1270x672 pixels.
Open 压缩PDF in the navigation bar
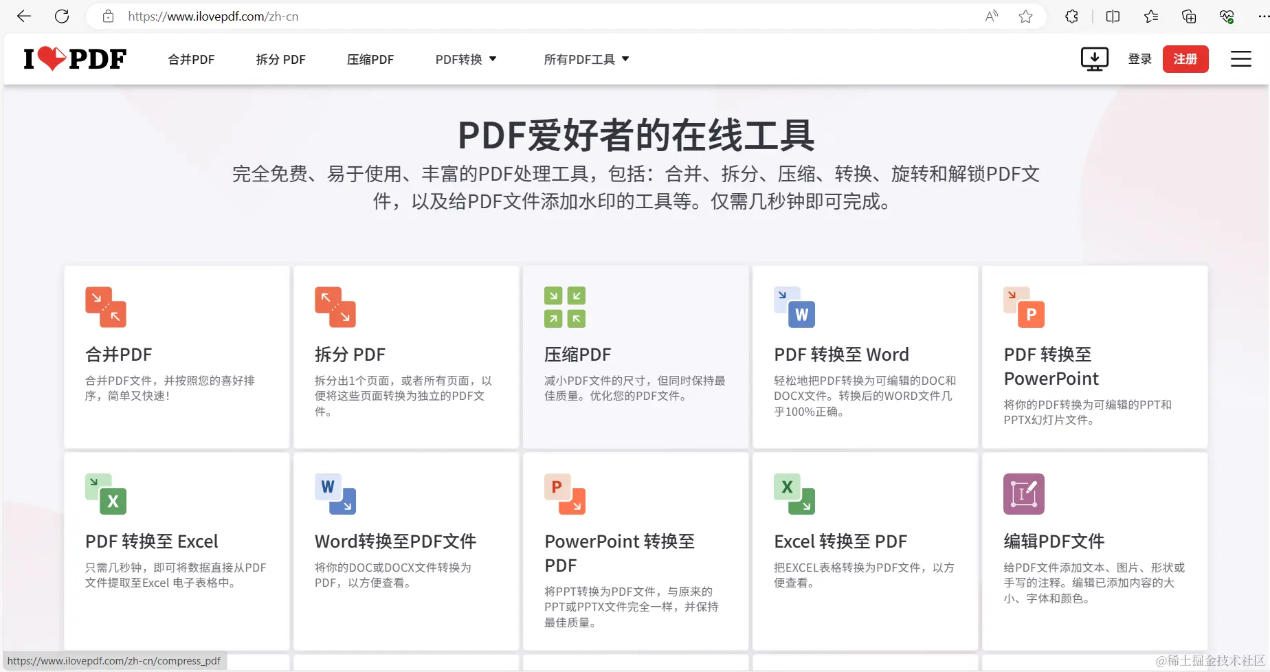(370, 60)
